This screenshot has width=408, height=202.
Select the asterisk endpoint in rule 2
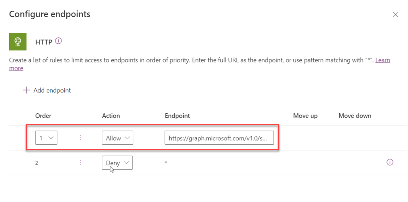166,163
